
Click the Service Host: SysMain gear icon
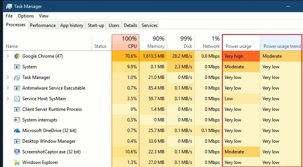17,99
